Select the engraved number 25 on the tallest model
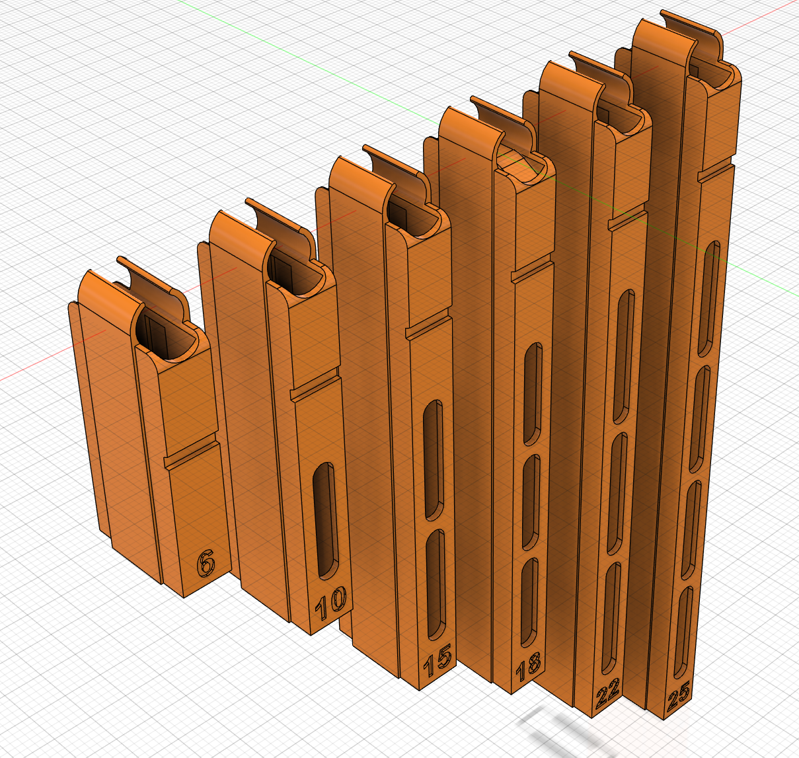This screenshot has width=799, height=758. [x=679, y=696]
